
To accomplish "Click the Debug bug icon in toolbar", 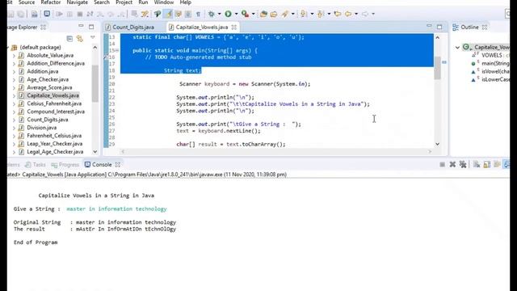I will point(212,14).
